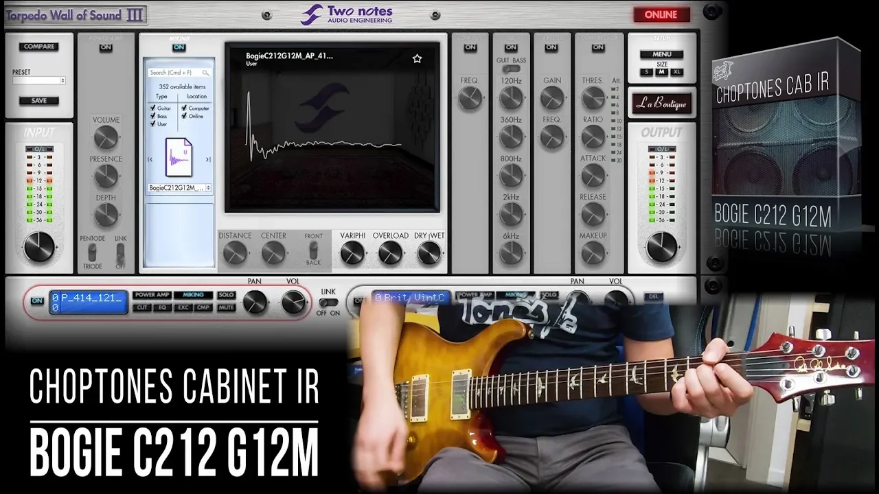Screen dimensions: 879x494
Task: Click the DISTANCE knob
Action: (x=234, y=253)
